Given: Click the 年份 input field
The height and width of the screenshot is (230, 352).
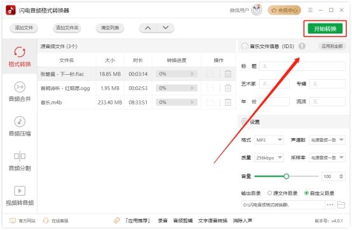Looking at the screenshot, I should 274,101.
